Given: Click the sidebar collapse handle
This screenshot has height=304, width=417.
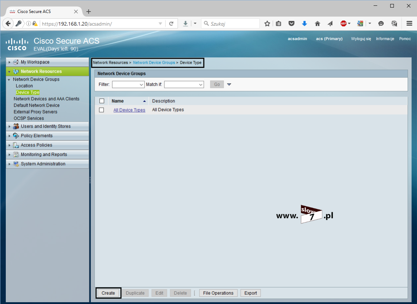Looking at the screenshot, I should [x=90, y=180].
